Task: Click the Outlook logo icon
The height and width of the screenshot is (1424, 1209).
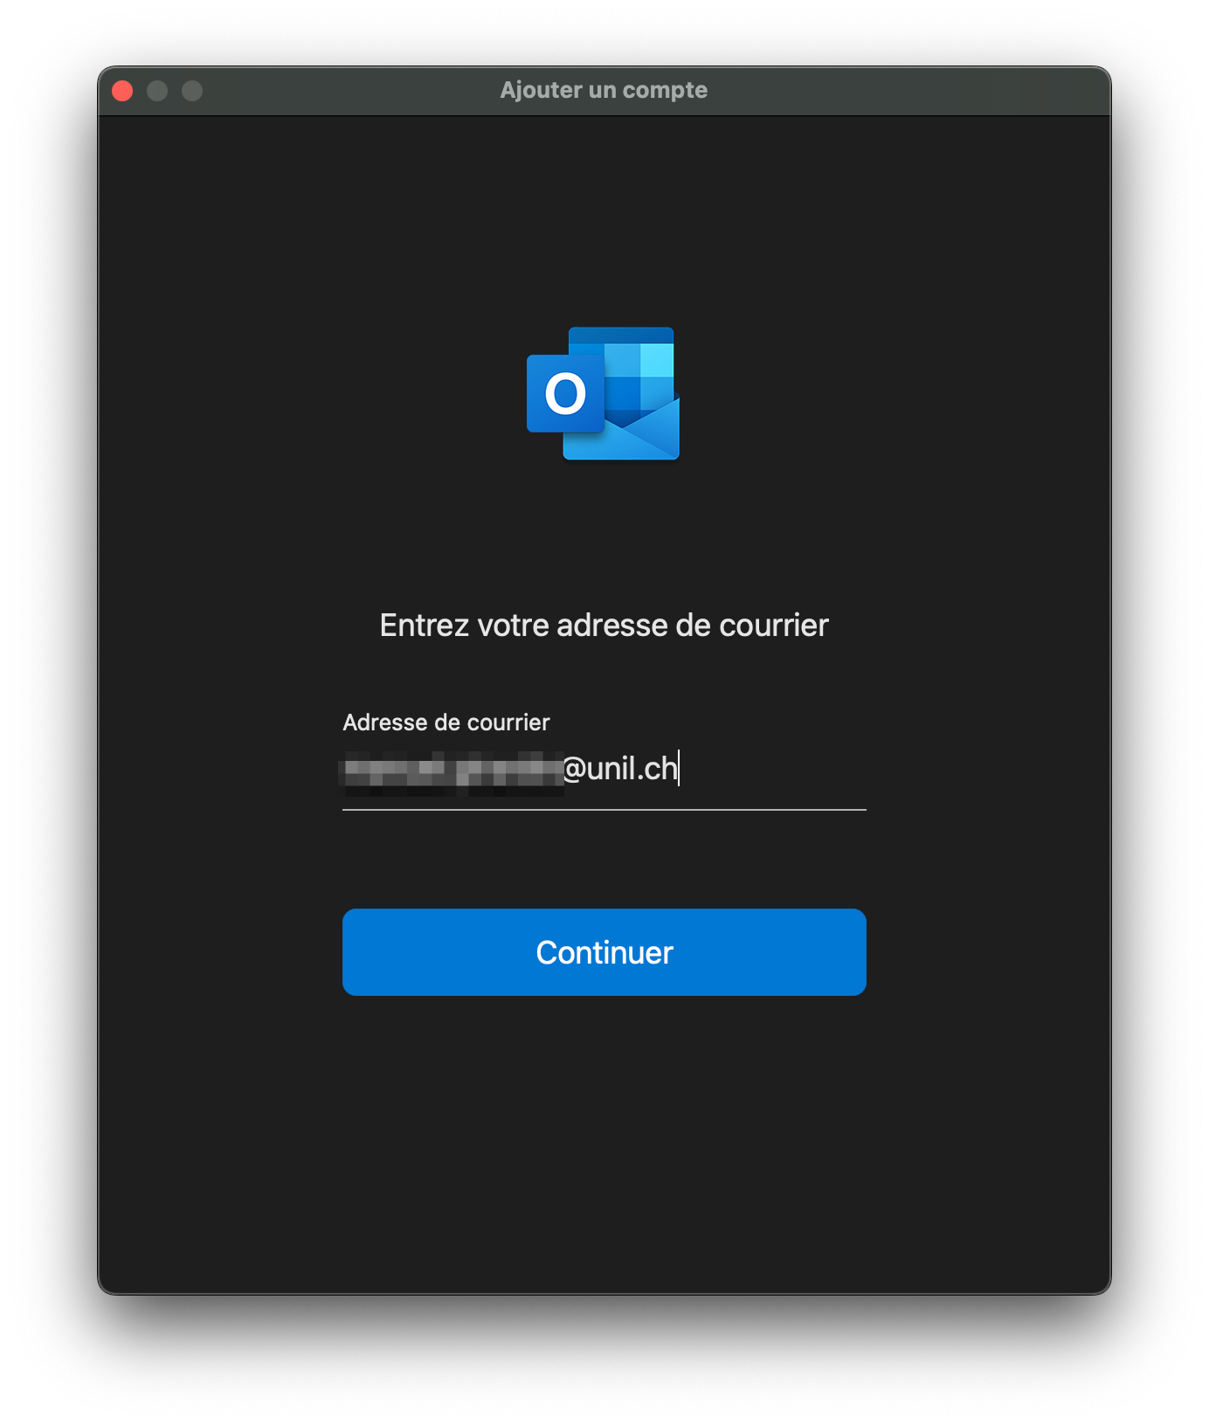Action: coord(604,393)
